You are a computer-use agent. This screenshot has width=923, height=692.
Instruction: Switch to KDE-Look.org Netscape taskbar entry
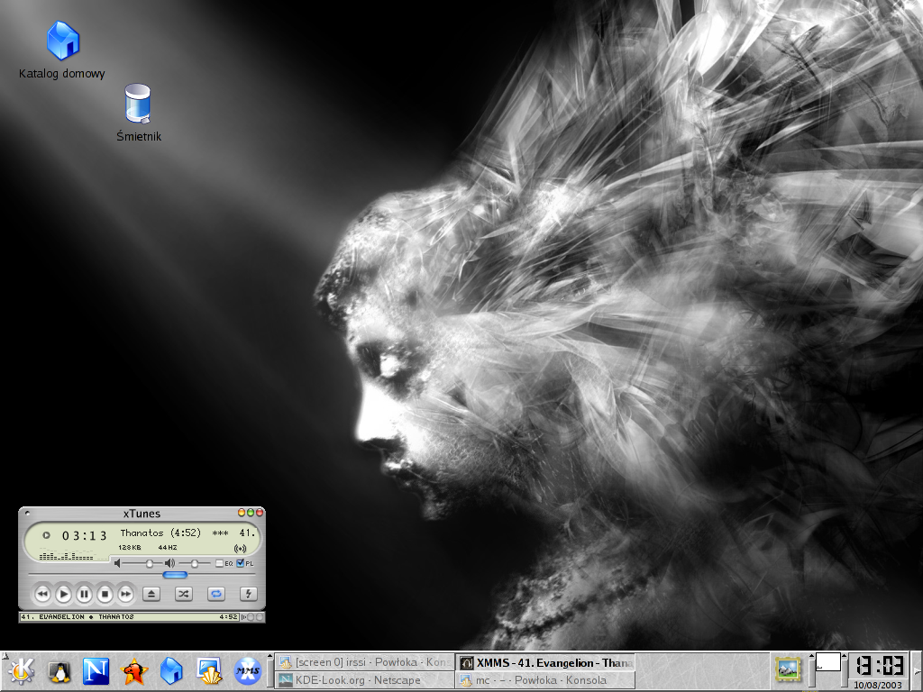pos(364,680)
